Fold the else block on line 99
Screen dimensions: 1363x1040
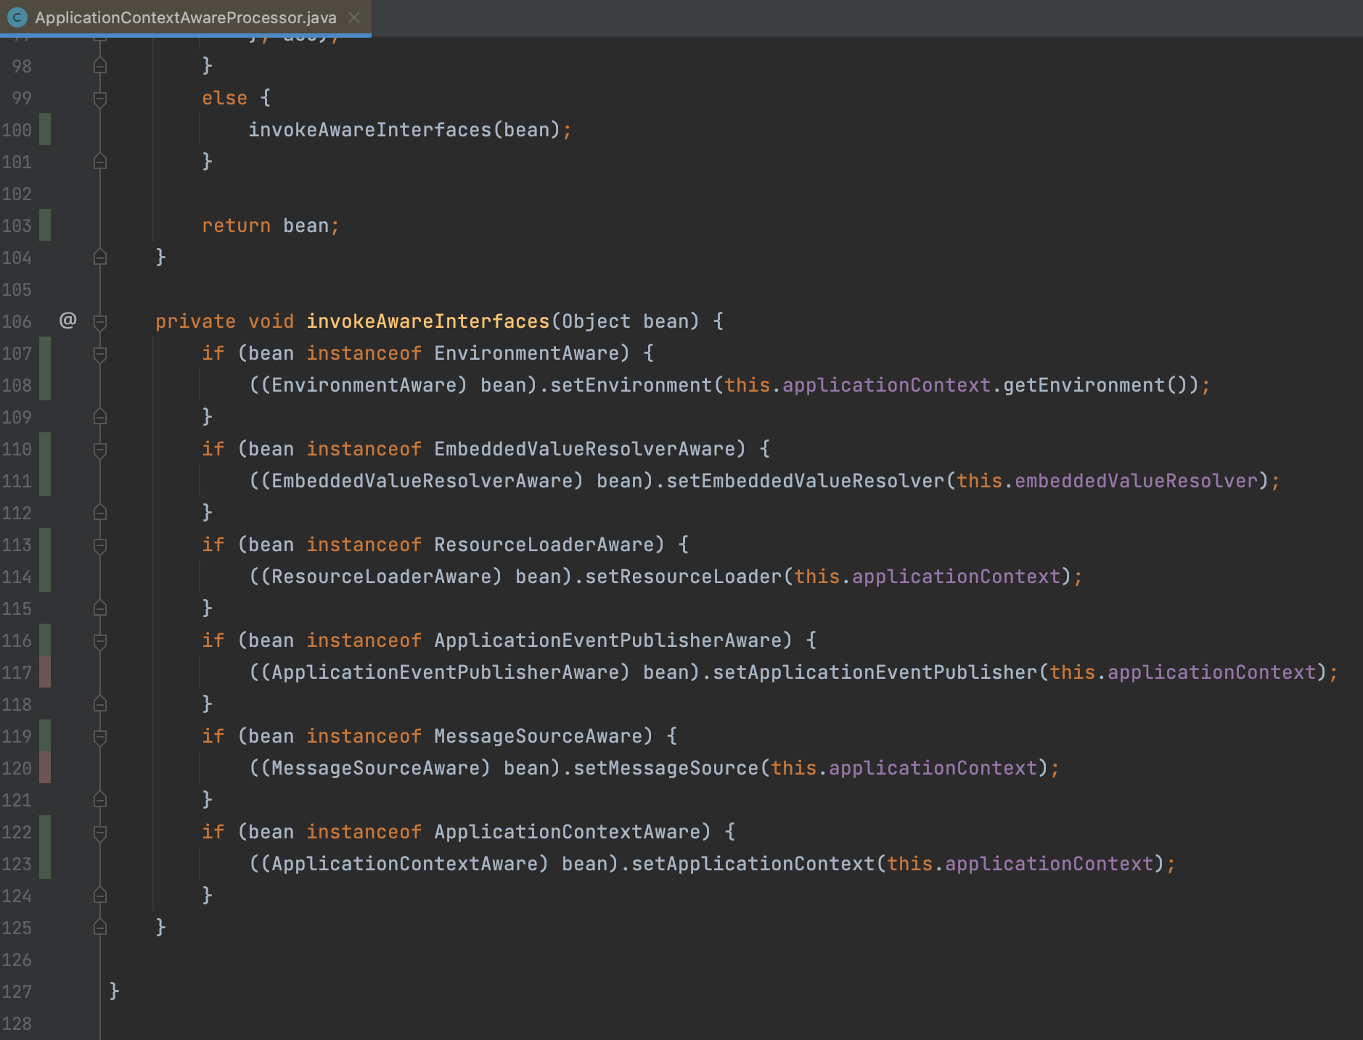click(100, 98)
